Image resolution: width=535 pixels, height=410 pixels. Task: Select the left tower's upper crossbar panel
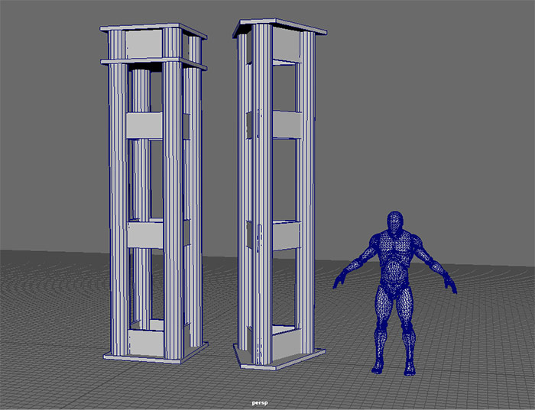click(144, 126)
